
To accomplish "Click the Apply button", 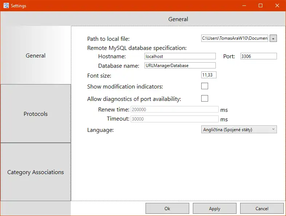I will [215, 208].
